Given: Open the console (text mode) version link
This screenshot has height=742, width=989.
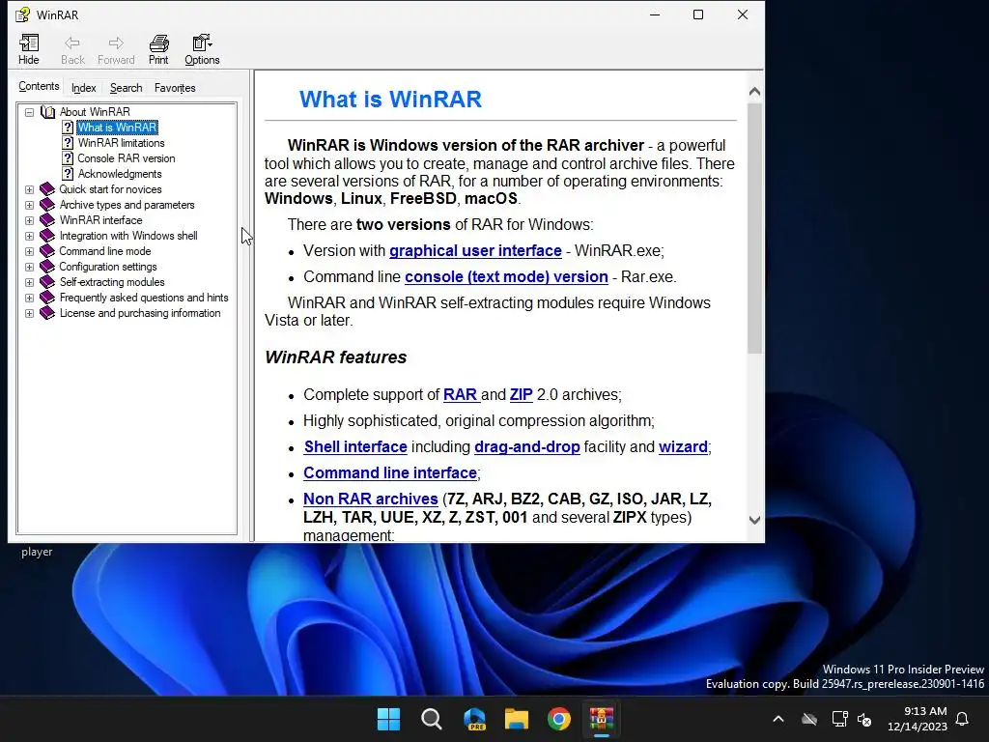Looking at the screenshot, I should click(x=506, y=277).
